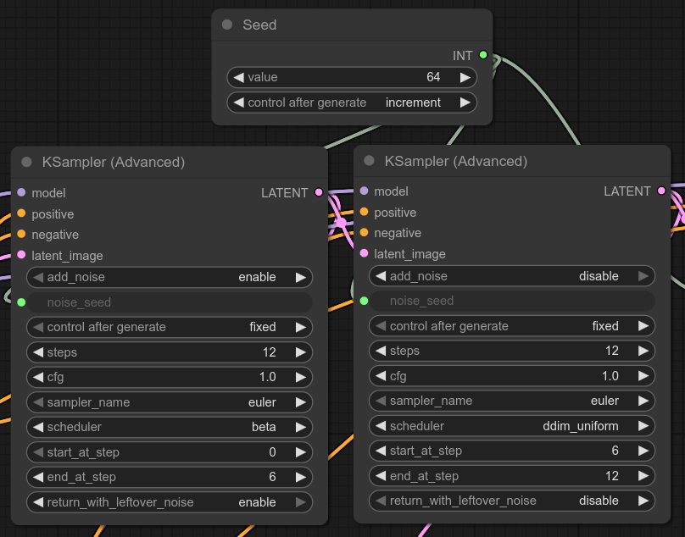This screenshot has height=537, width=685.
Task: Select right 'KSampler (Advanced)' node title
Action: pyautogui.click(x=456, y=161)
